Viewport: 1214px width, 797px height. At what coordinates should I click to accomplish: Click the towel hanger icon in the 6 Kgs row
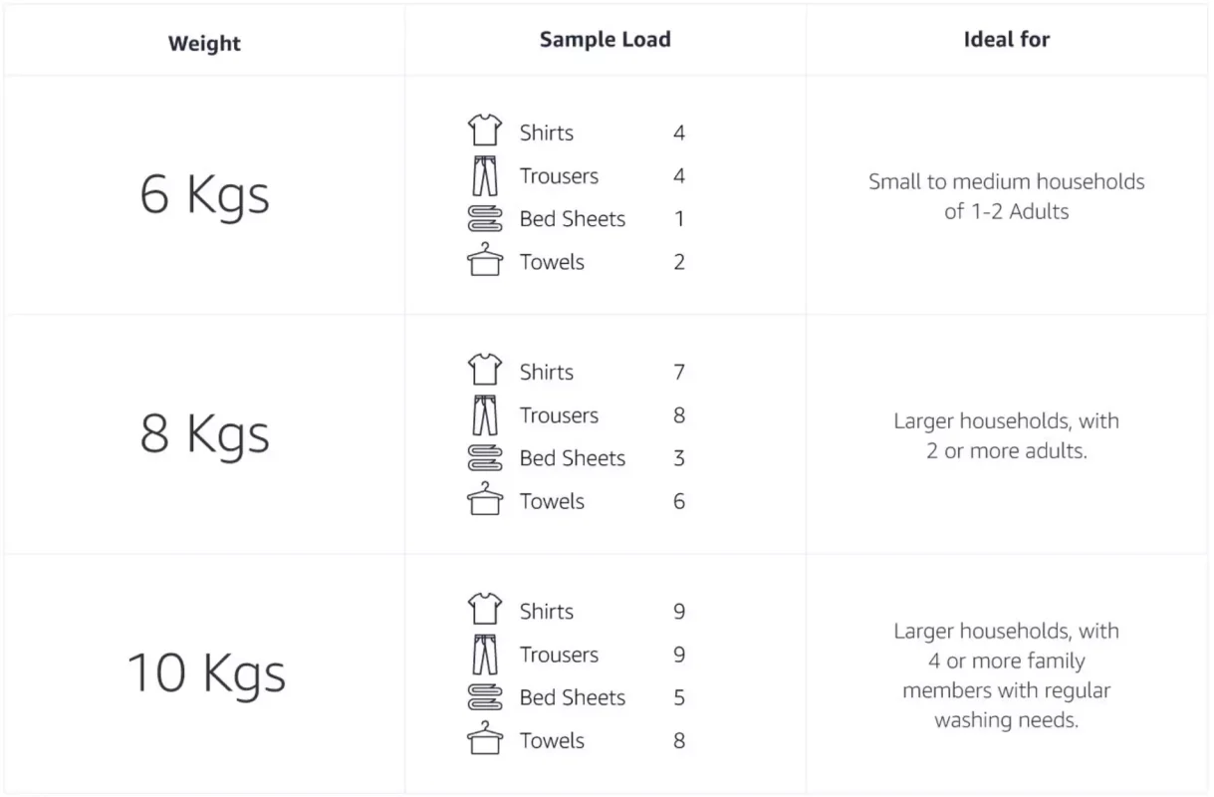[x=485, y=260]
